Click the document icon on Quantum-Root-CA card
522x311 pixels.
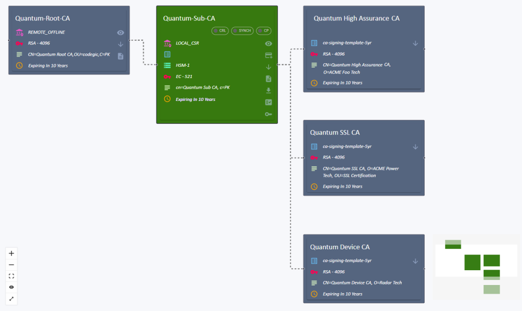tap(121, 56)
